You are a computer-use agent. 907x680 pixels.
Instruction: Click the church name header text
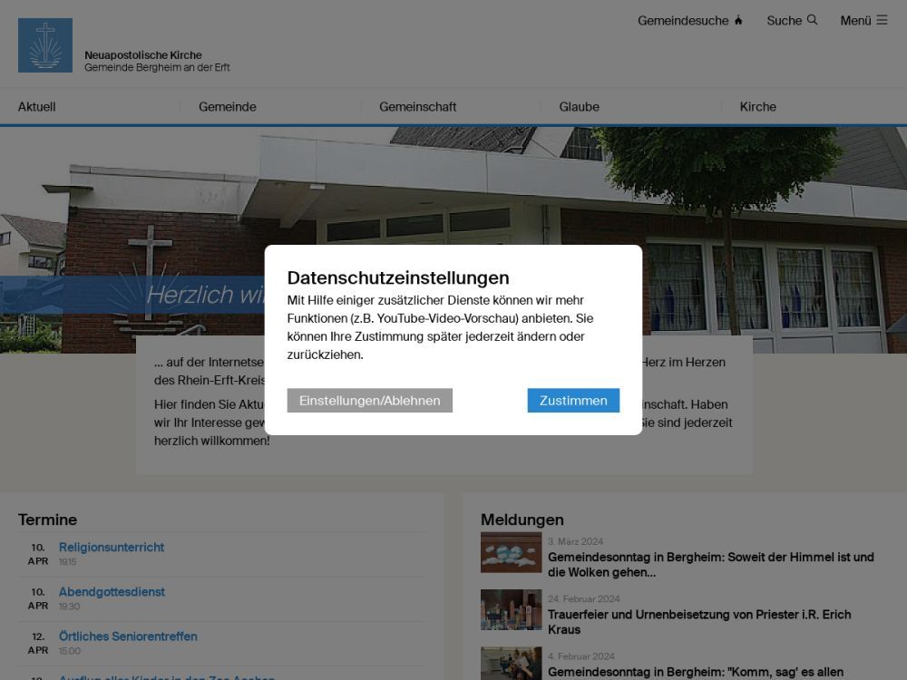pyautogui.click(x=143, y=55)
